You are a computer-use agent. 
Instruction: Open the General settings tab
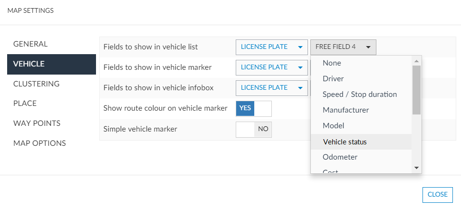(x=30, y=44)
